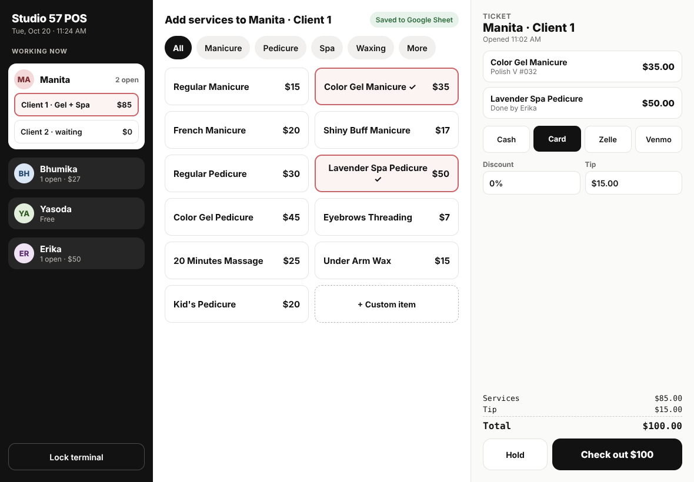The height and width of the screenshot is (482, 694).
Task: Select Zelle payment method
Action: 608,139
